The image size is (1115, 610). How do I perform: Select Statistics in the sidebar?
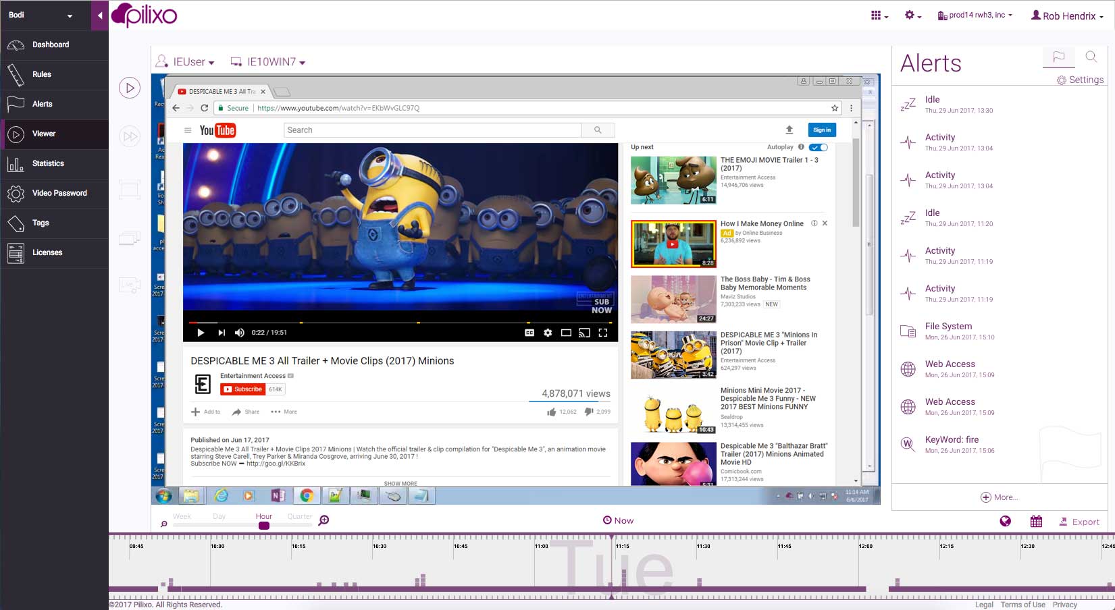[54, 163]
